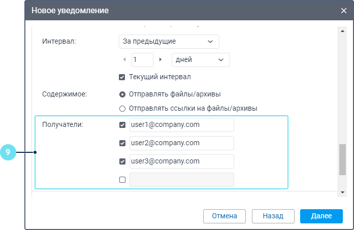The height and width of the screenshot is (230, 354).
Task: Increase interval value with right arrow
Action: (160, 59)
